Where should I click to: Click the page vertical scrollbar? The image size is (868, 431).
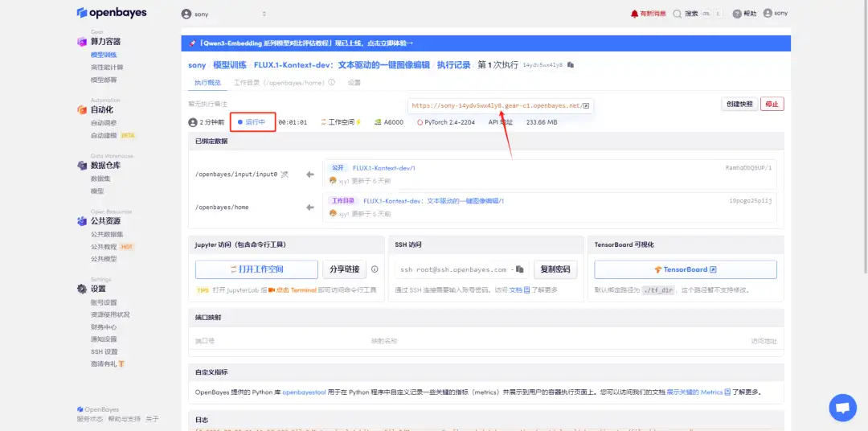tap(864, 136)
